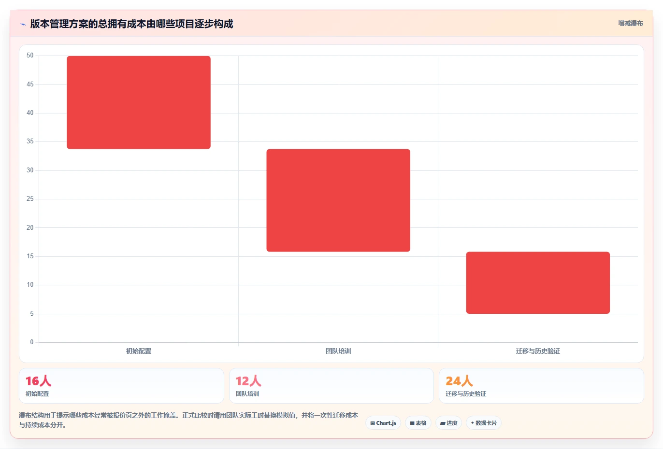The image size is (663, 449).
Task: Click the footnote text starting 瀑布结构用于提示
Action: (188, 420)
